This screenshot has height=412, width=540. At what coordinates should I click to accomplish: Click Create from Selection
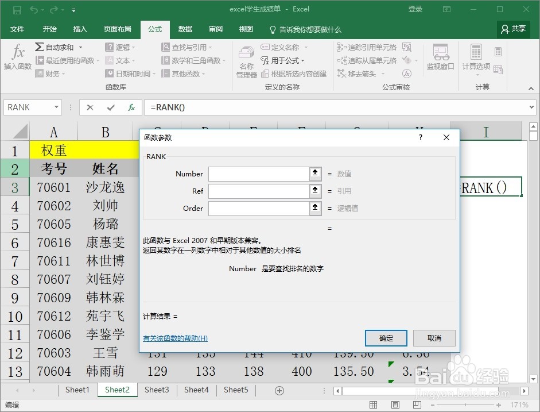[x=294, y=74]
